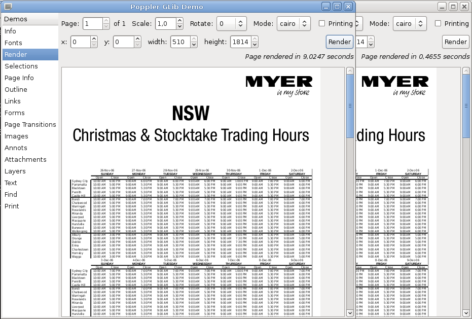Viewport: 472px width, 319px height.
Task: Maximize the Poppler GLib Demo window
Action: point(337,7)
